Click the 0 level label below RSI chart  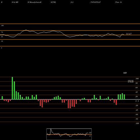click(1, 48)
